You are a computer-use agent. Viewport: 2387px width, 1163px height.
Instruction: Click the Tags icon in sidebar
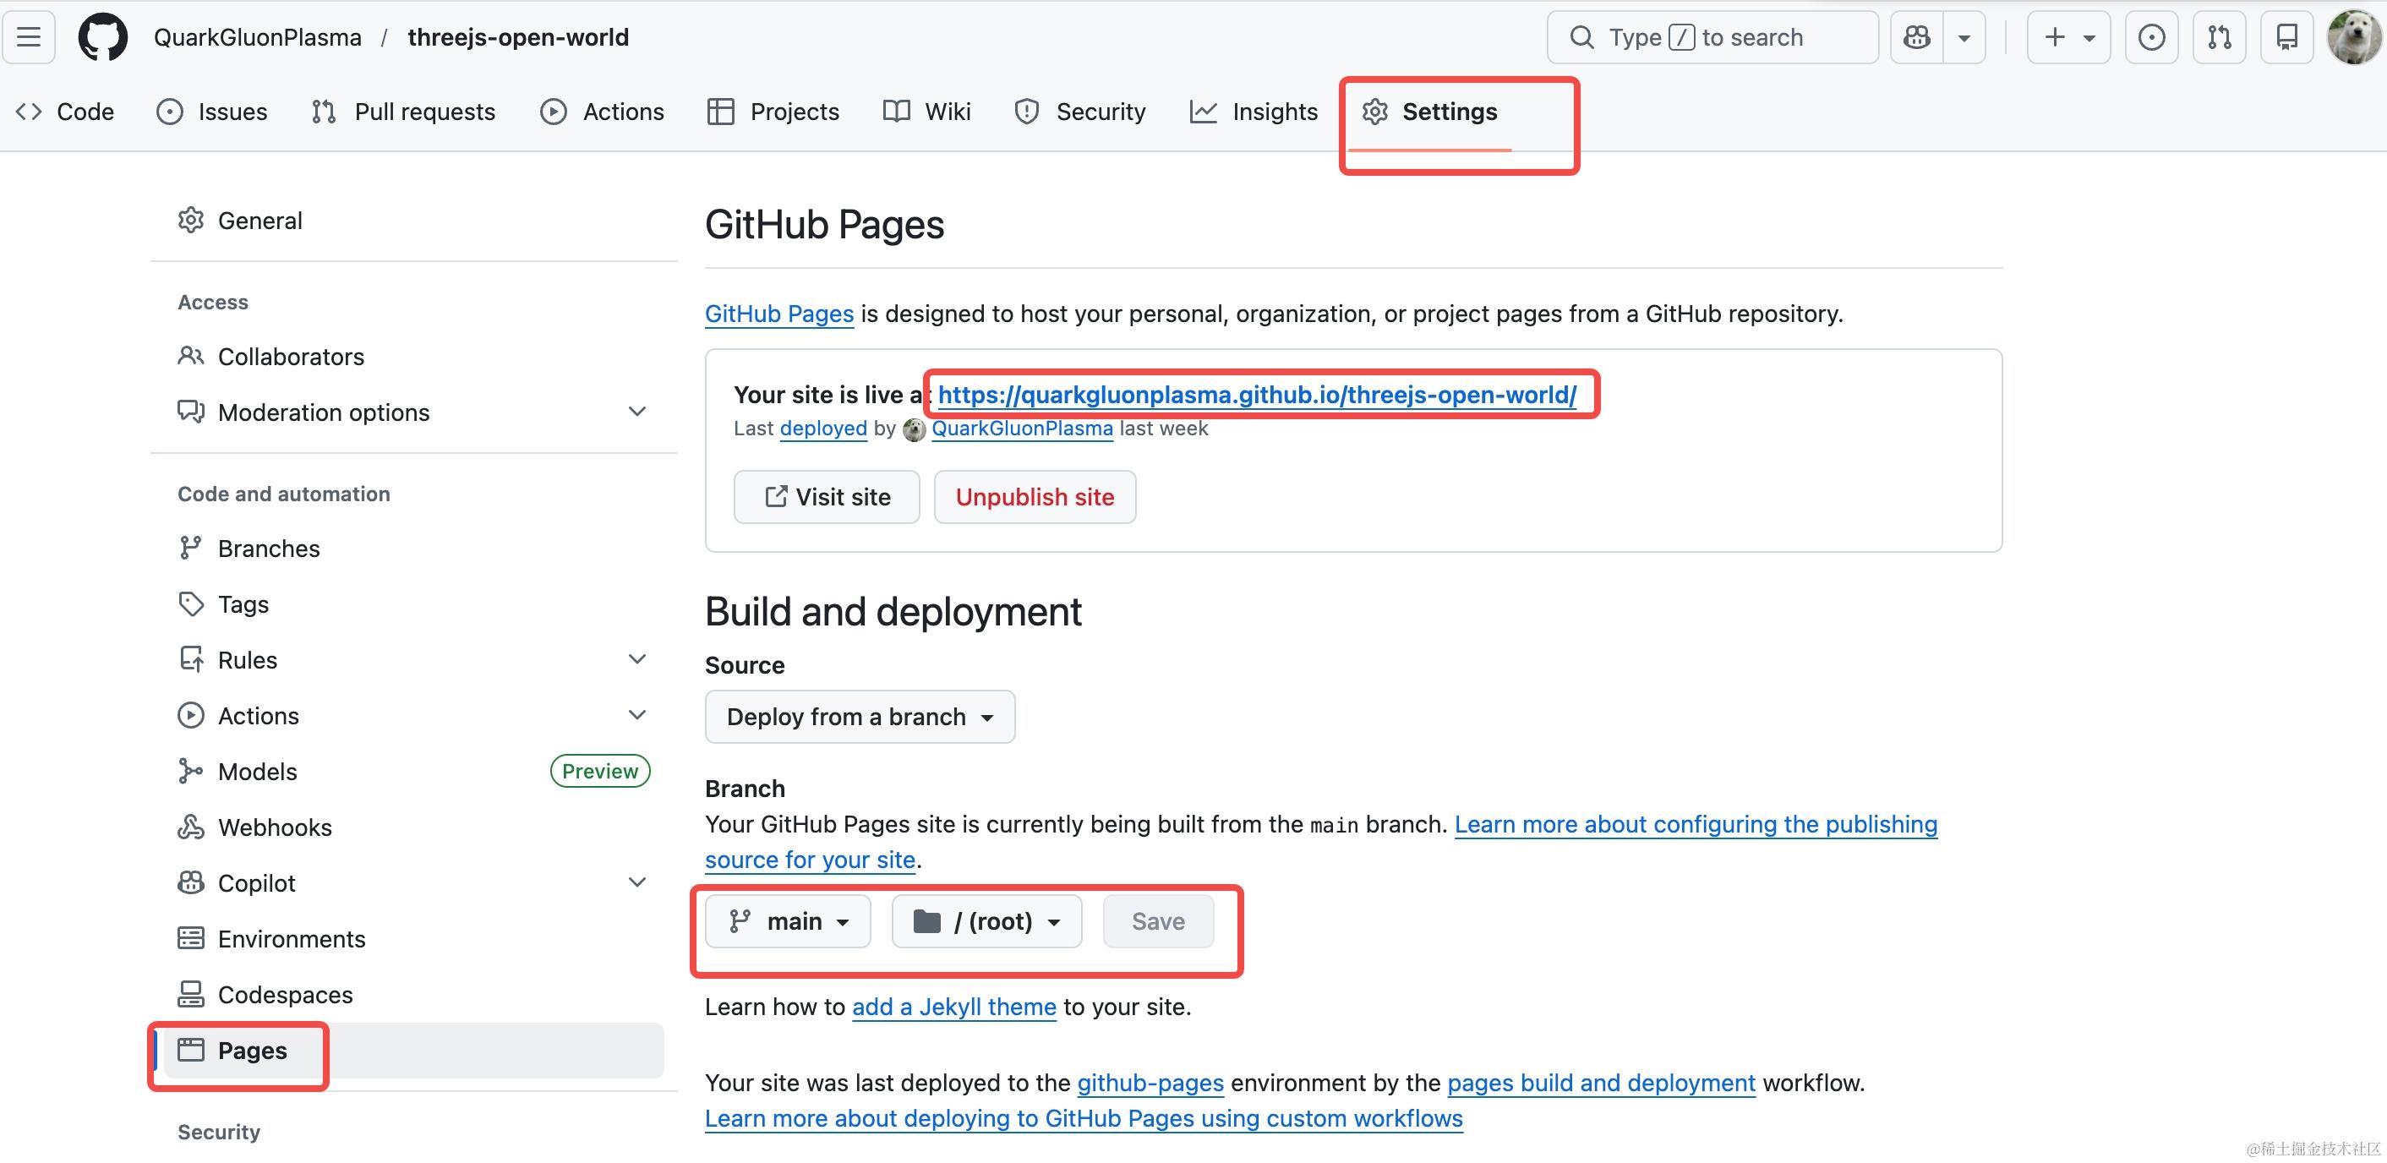click(x=191, y=604)
